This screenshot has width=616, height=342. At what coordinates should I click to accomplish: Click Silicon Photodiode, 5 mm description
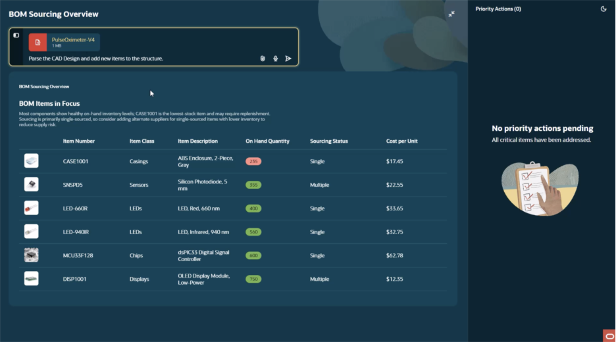[203, 185]
